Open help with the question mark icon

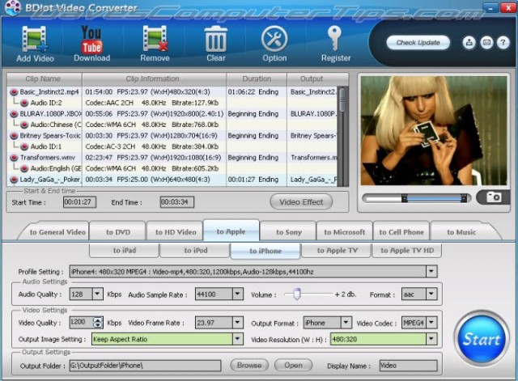click(x=503, y=43)
